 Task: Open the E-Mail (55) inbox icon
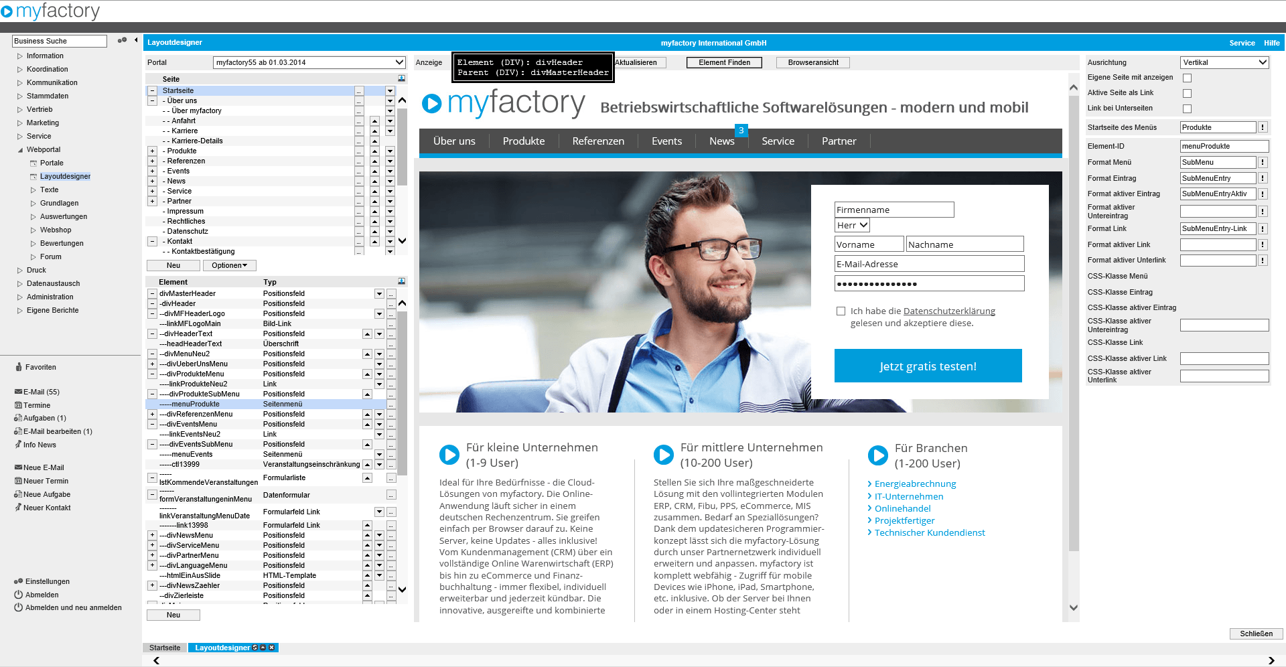pyautogui.click(x=18, y=392)
